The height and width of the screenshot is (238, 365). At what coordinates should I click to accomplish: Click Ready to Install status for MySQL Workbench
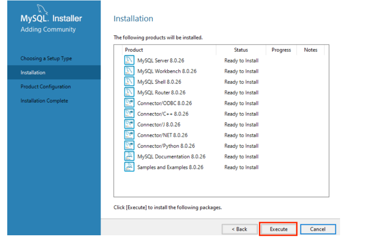(241, 72)
